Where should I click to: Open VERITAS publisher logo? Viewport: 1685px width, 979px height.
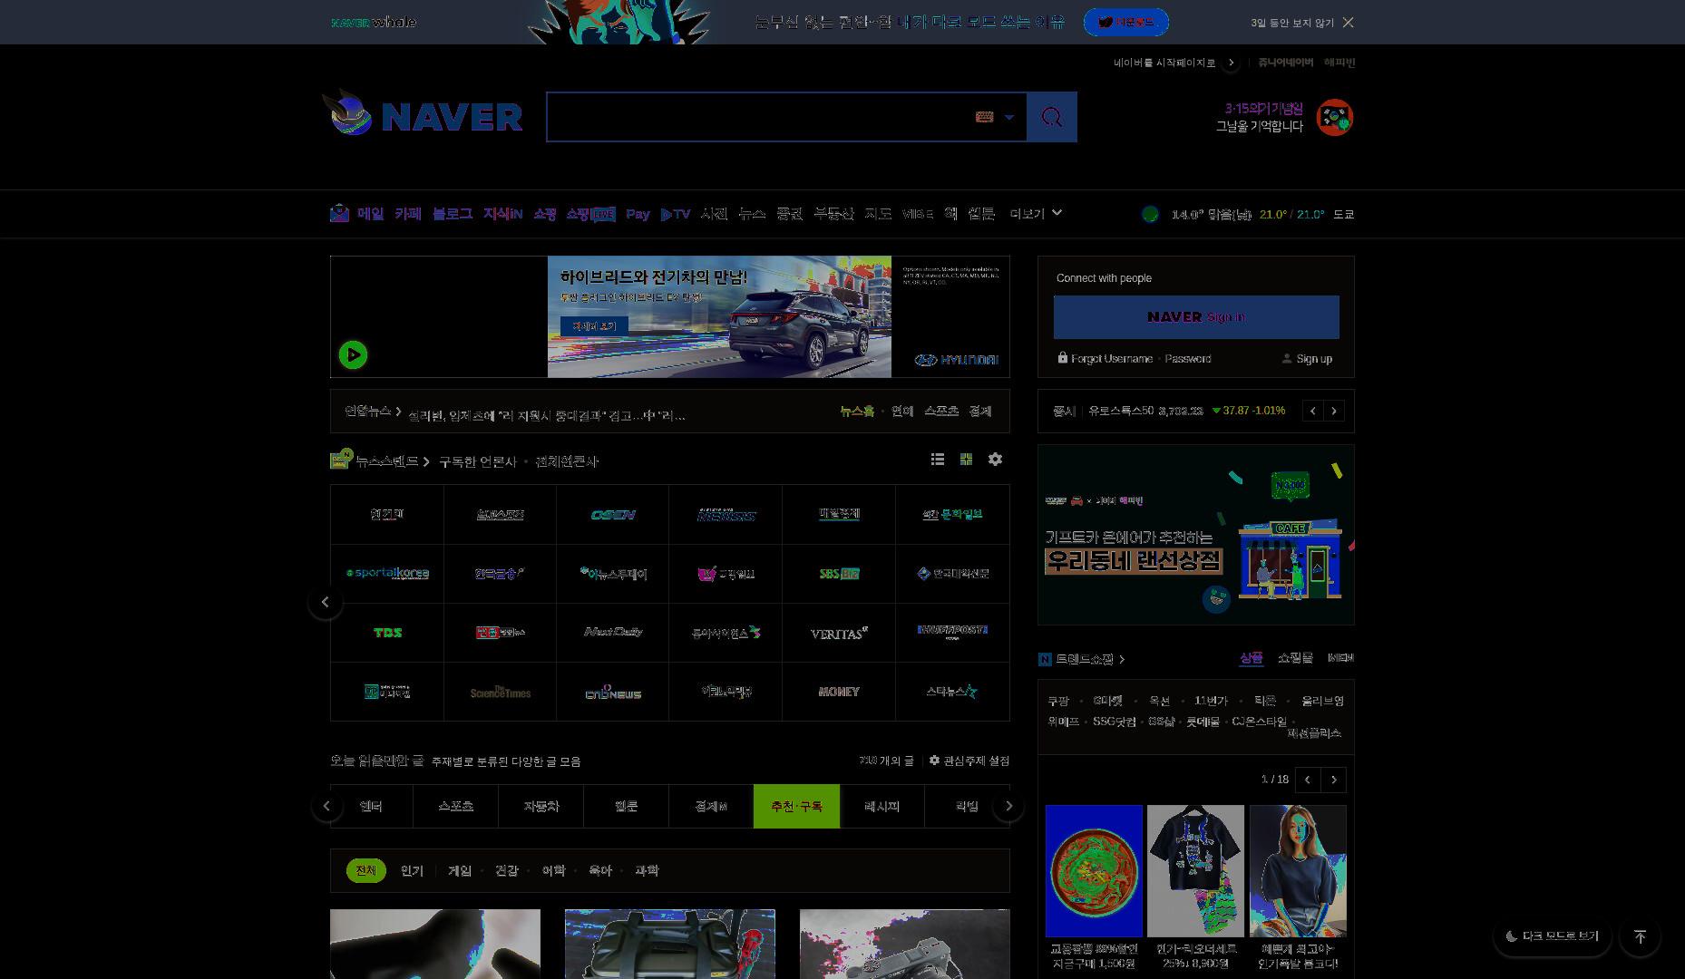pyautogui.click(x=839, y=633)
